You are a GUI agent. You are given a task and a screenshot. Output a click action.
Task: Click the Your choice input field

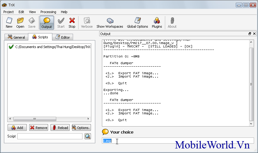coord(178,141)
